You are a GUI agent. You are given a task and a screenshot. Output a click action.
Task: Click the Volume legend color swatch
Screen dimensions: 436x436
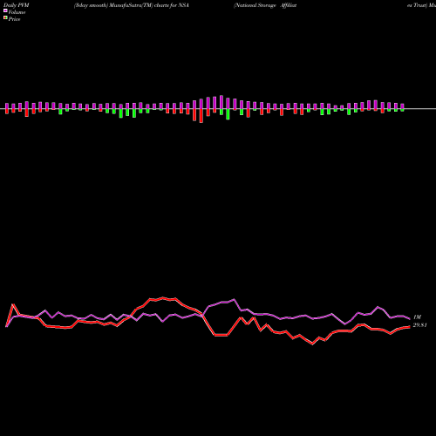pos(5,10)
